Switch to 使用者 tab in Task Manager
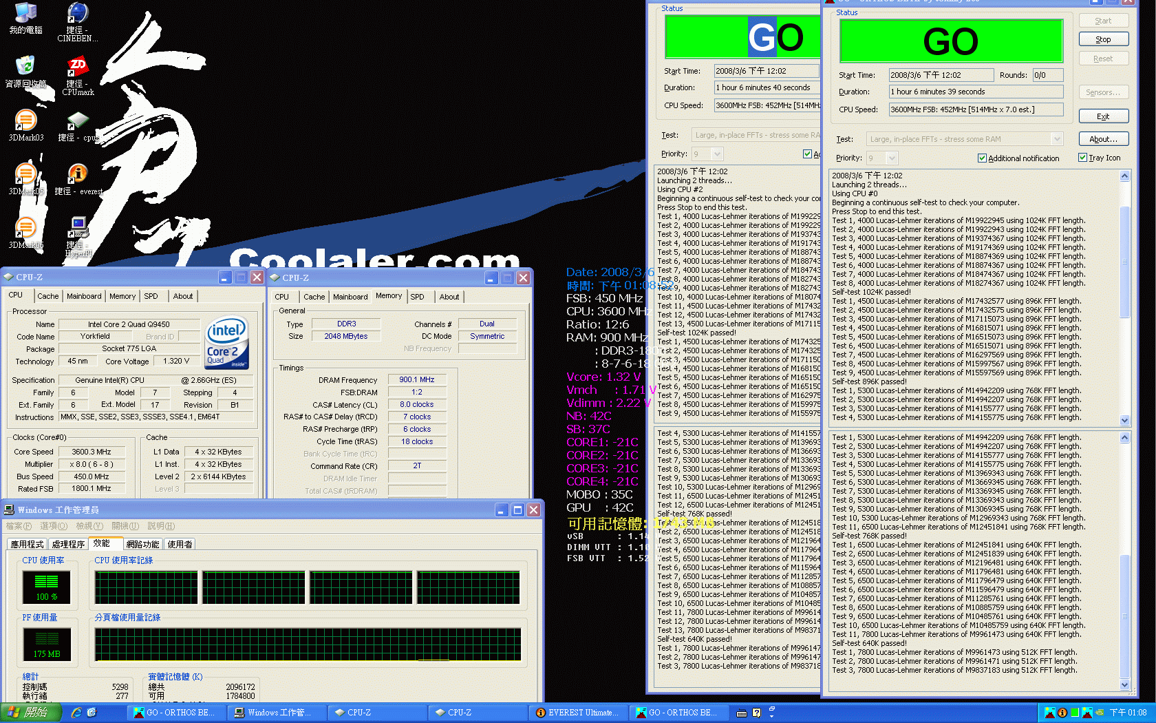 (x=180, y=544)
